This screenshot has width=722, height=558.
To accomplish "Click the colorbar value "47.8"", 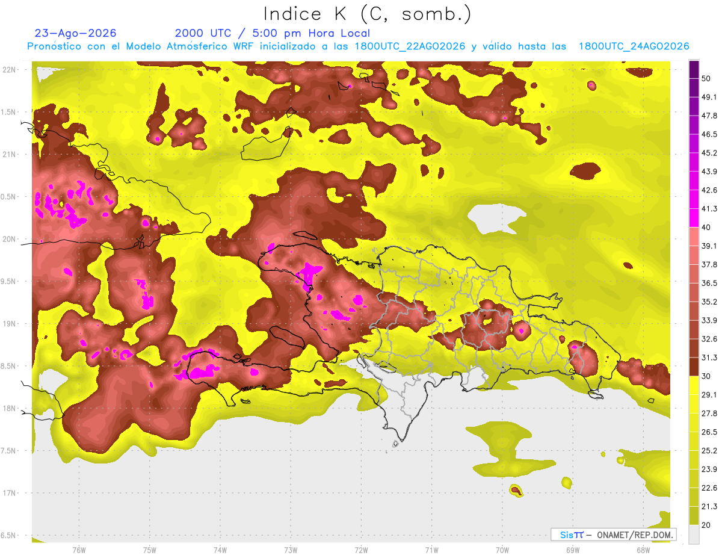I will 709,116.
